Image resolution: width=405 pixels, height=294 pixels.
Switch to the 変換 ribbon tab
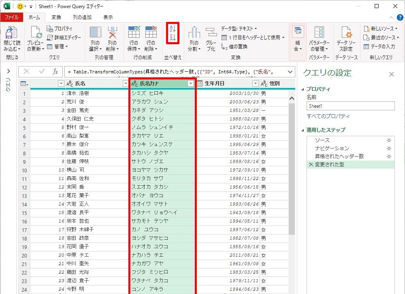point(56,17)
